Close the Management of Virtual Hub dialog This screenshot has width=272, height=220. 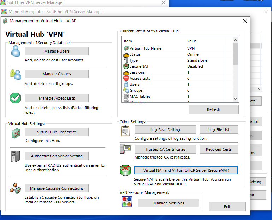click(x=245, y=21)
